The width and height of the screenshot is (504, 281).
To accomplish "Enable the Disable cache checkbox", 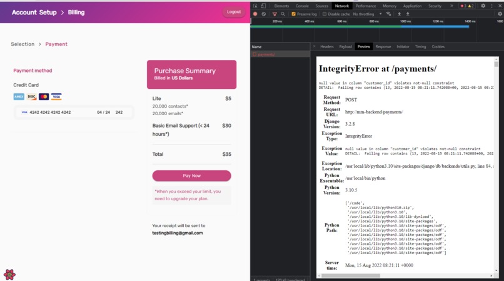I will [x=325, y=14].
